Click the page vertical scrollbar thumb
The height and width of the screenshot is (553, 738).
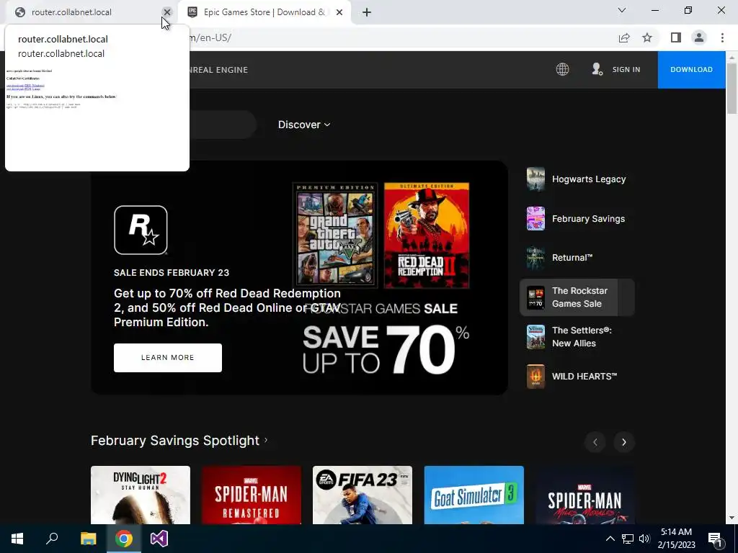click(x=732, y=88)
